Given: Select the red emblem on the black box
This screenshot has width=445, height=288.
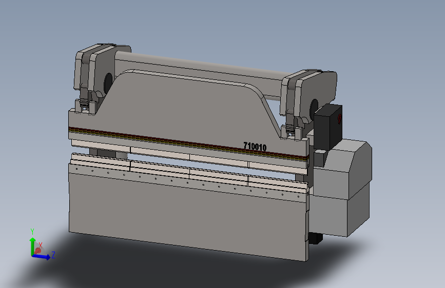Looking at the screenshot, I should [340, 118].
